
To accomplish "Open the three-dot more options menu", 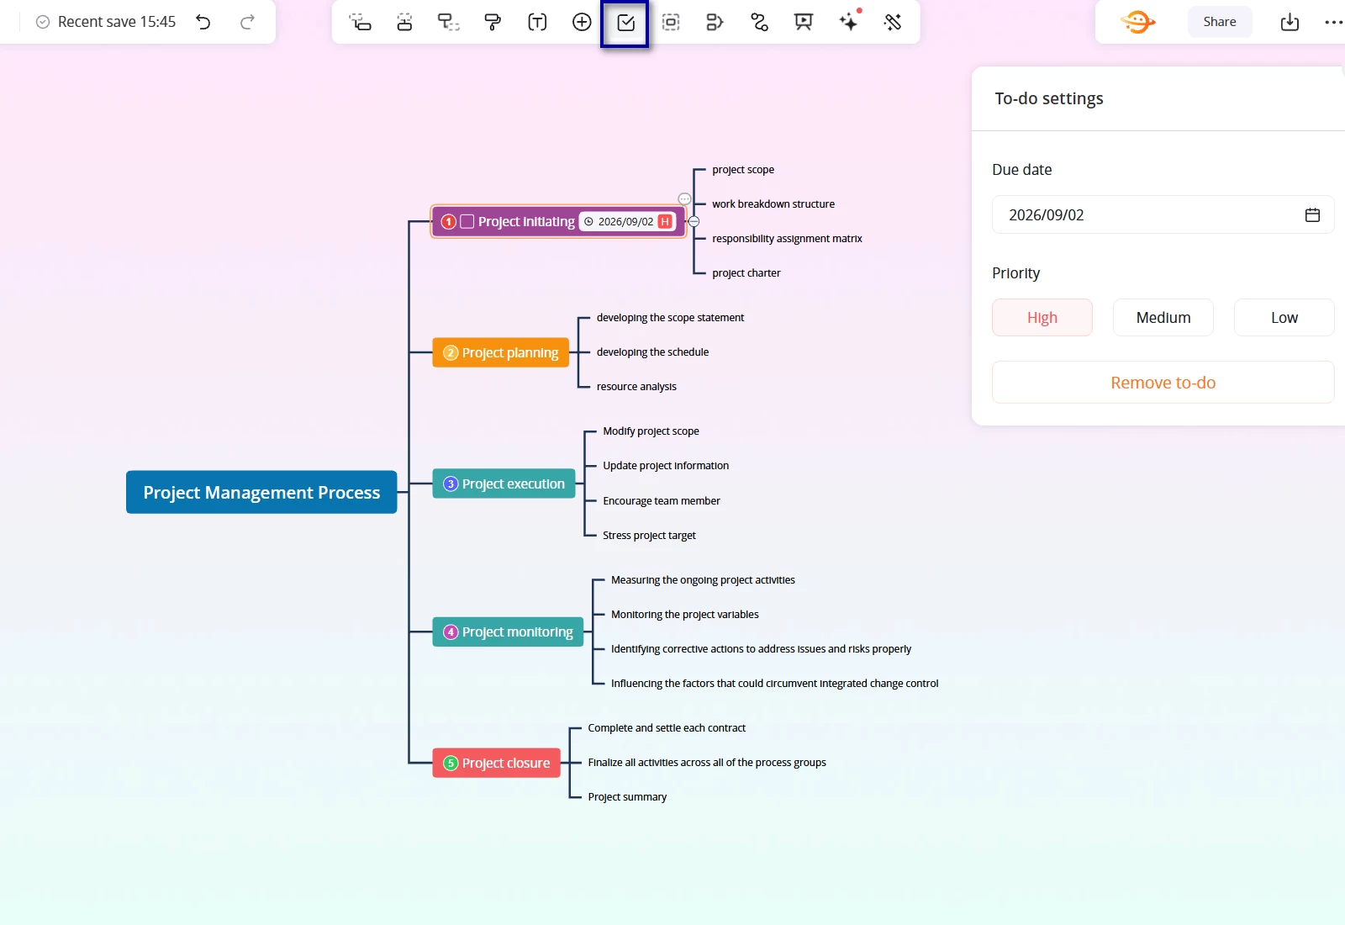I will tap(1333, 22).
